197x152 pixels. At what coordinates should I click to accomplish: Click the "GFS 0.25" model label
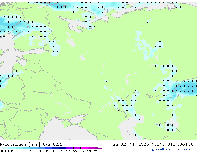pos(53,145)
